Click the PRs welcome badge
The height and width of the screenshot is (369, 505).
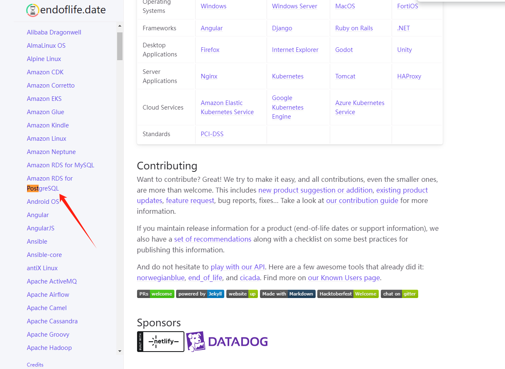156,294
